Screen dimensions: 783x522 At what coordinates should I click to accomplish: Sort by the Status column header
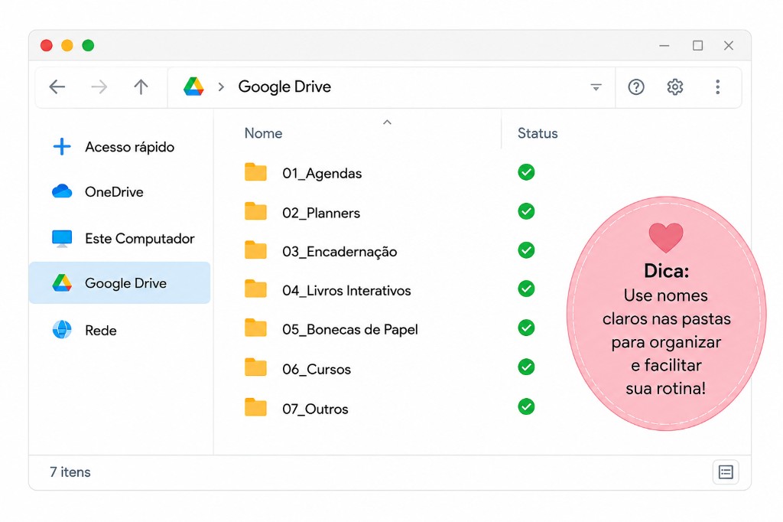point(538,133)
